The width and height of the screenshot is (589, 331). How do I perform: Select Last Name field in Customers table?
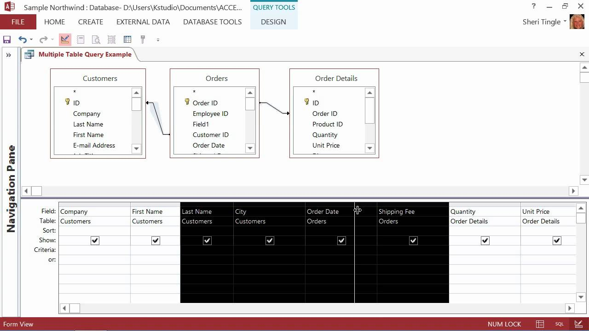[88, 124]
